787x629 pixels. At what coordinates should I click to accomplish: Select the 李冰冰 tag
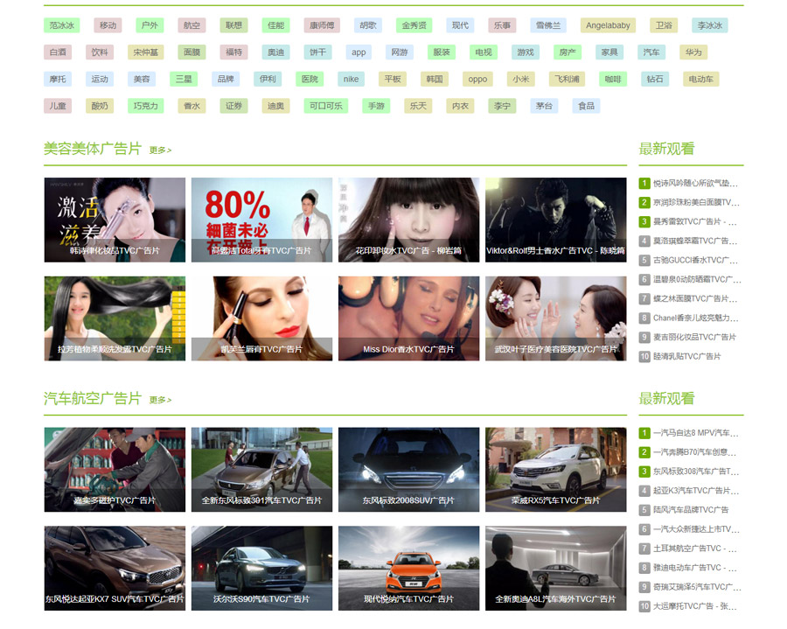(710, 25)
